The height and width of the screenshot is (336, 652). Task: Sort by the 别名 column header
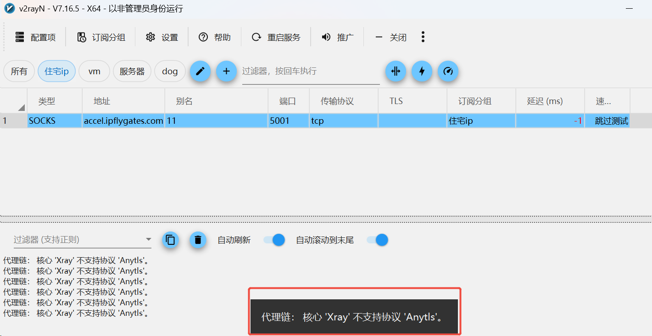[x=217, y=101]
